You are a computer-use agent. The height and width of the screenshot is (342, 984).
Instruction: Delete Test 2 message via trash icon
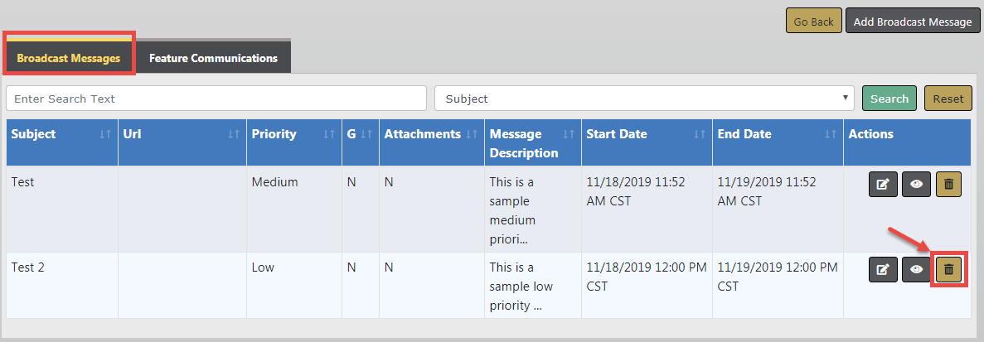949,269
